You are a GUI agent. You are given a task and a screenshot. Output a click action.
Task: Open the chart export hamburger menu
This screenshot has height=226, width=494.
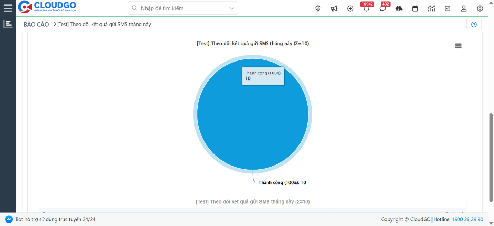click(x=458, y=46)
